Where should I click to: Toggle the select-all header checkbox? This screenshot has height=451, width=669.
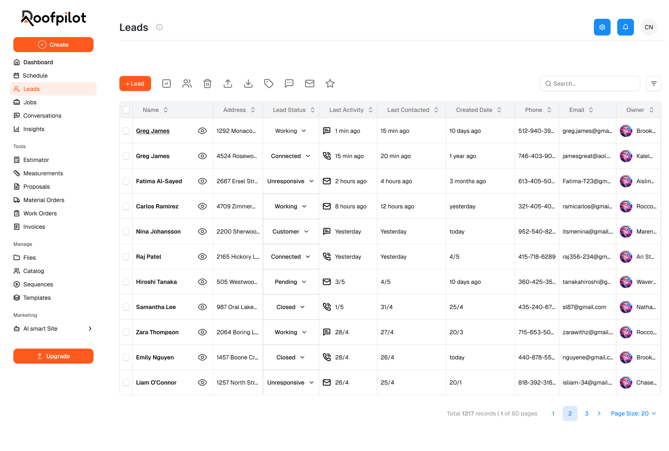click(x=126, y=110)
